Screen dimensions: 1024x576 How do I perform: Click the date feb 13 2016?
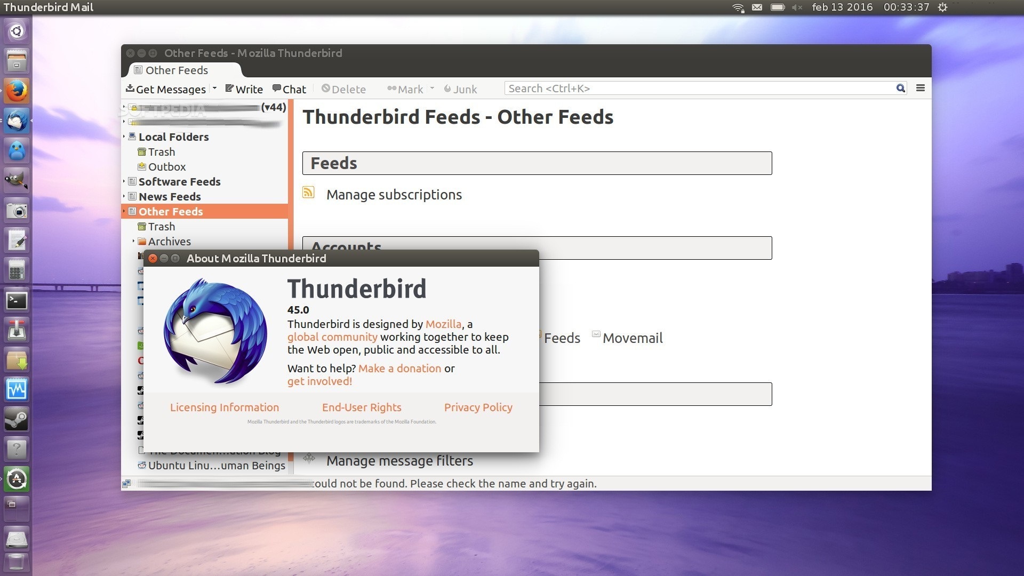(x=842, y=7)
